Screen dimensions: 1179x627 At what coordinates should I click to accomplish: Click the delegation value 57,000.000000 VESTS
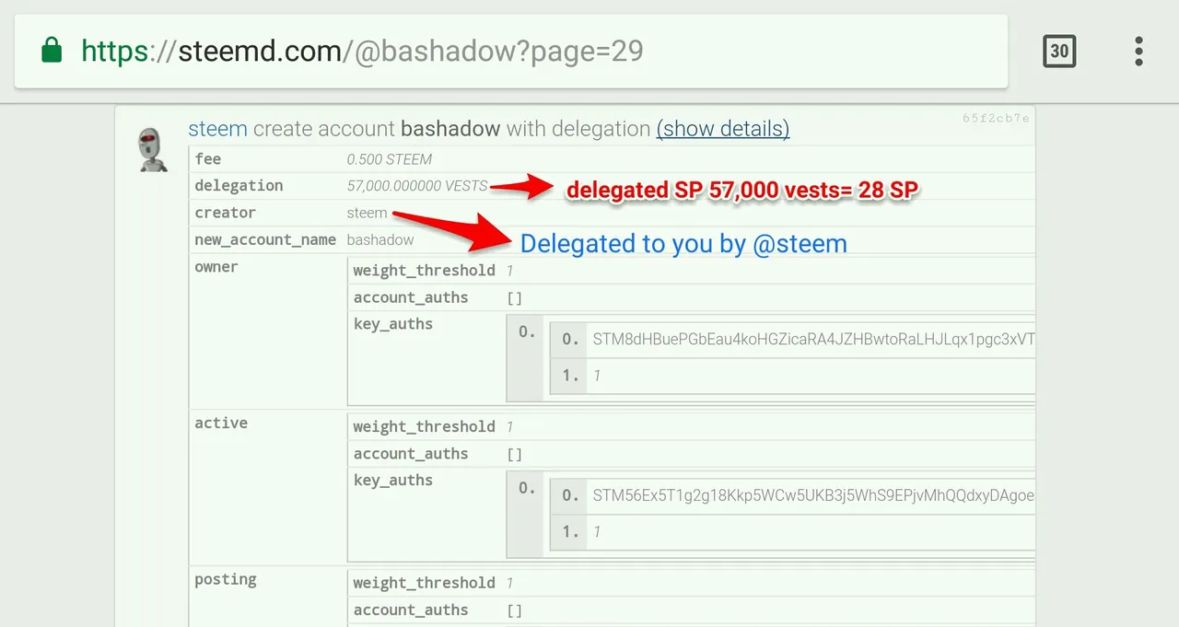417,186
